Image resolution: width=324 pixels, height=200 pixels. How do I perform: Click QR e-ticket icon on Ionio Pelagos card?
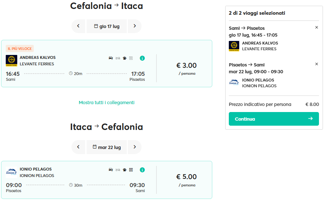(x=131, y=170)
